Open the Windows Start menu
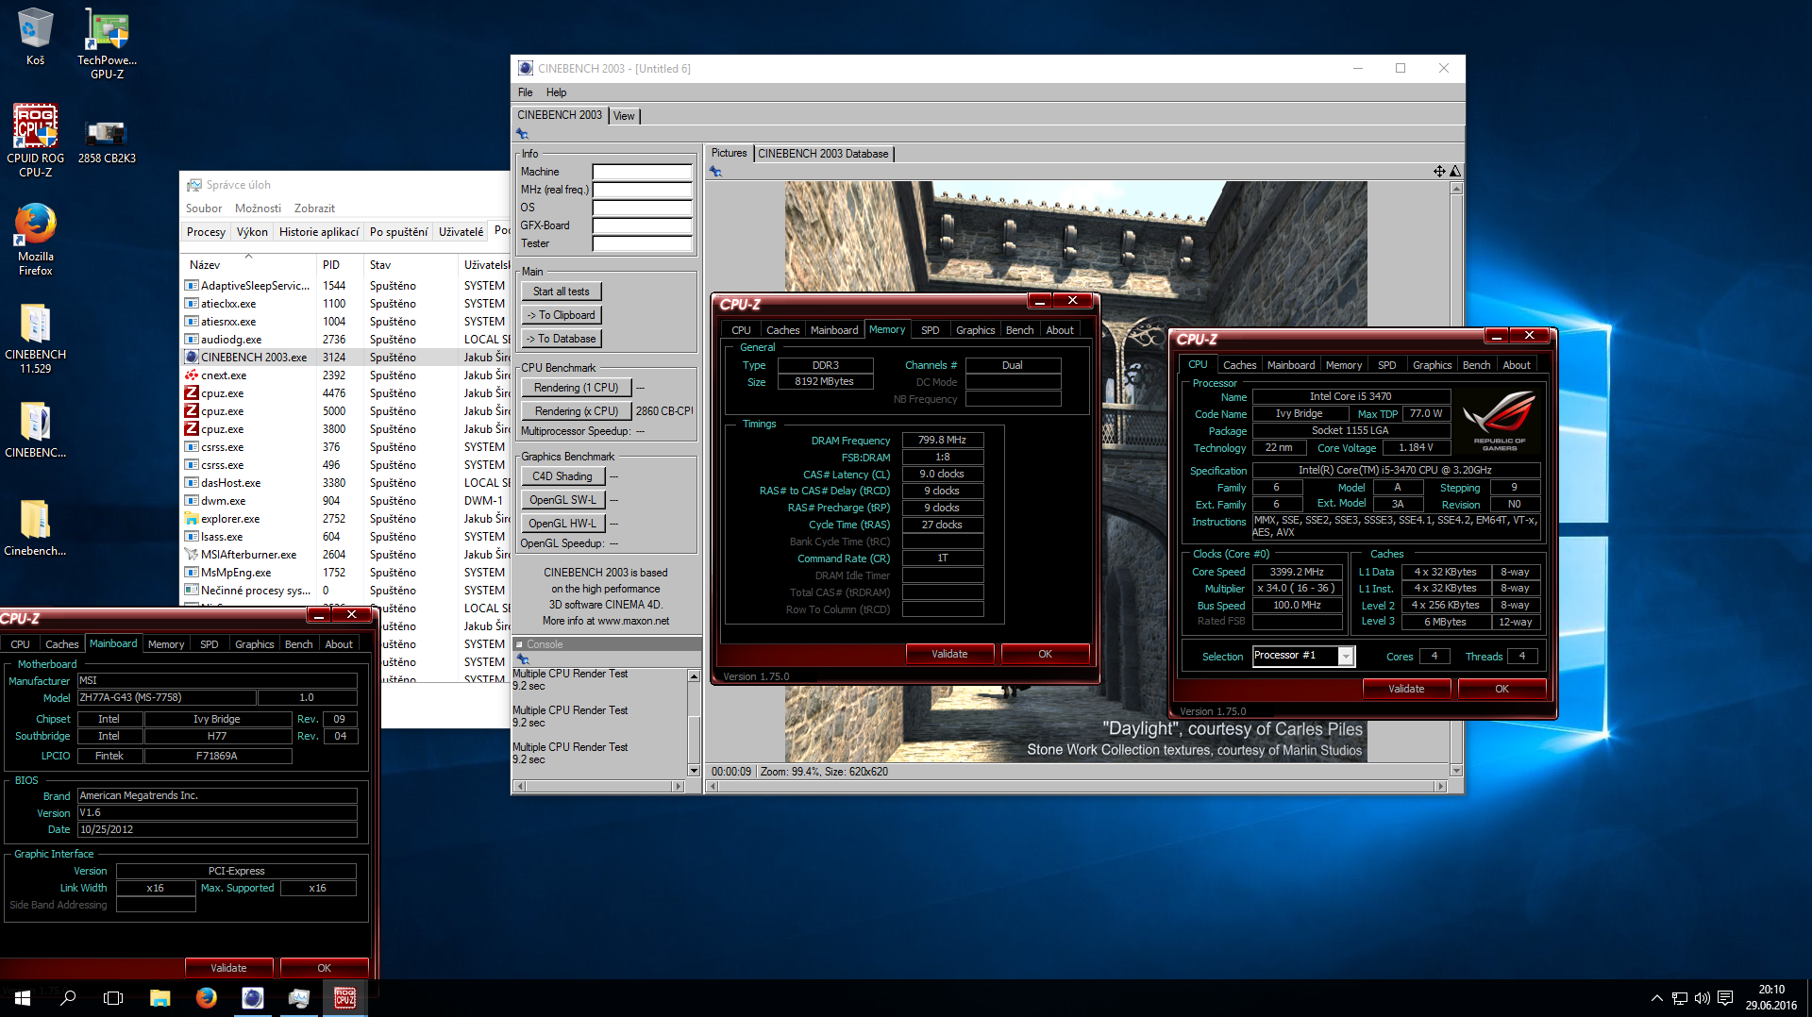Viewport: 1812px width, 1017px height. (23, 997)
